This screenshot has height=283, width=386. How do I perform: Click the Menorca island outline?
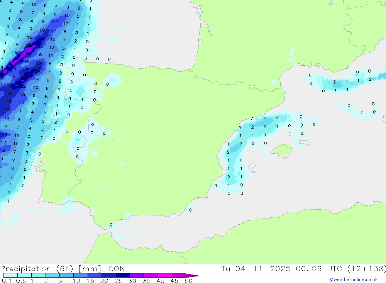[304, 142]
